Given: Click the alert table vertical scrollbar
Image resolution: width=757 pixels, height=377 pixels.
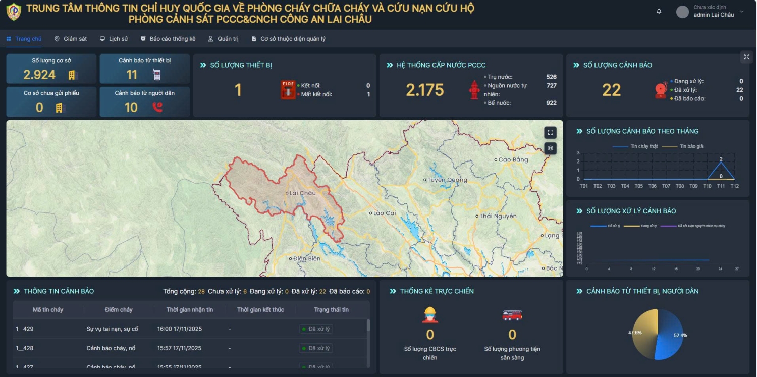Looking at the screenshot, I should pos(368,326).
